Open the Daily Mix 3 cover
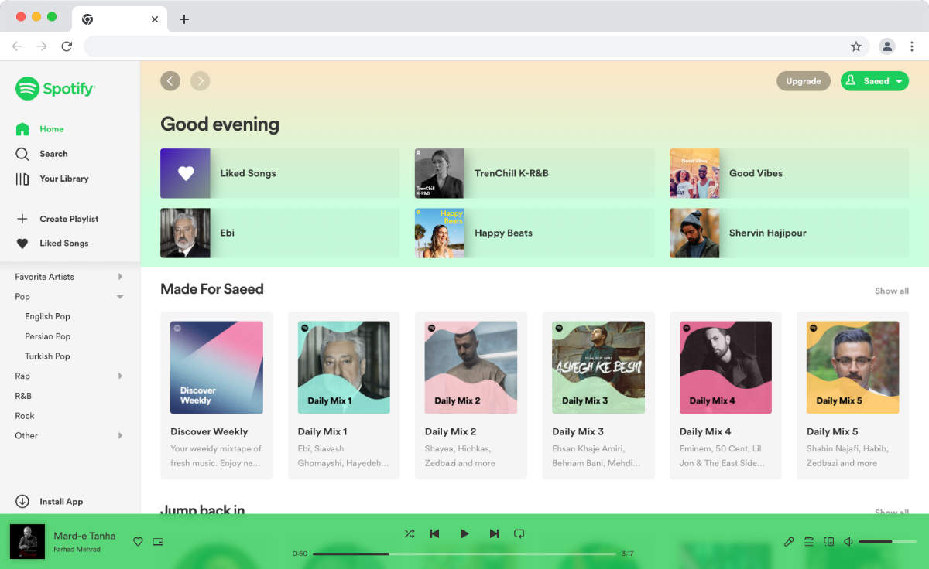The height and width of the screenshot is (569, 929). coord(598,367)
